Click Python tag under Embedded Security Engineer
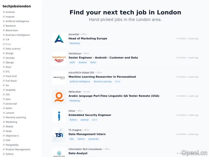The height and width of the screenshot is (157, 209). click(73, 120)
